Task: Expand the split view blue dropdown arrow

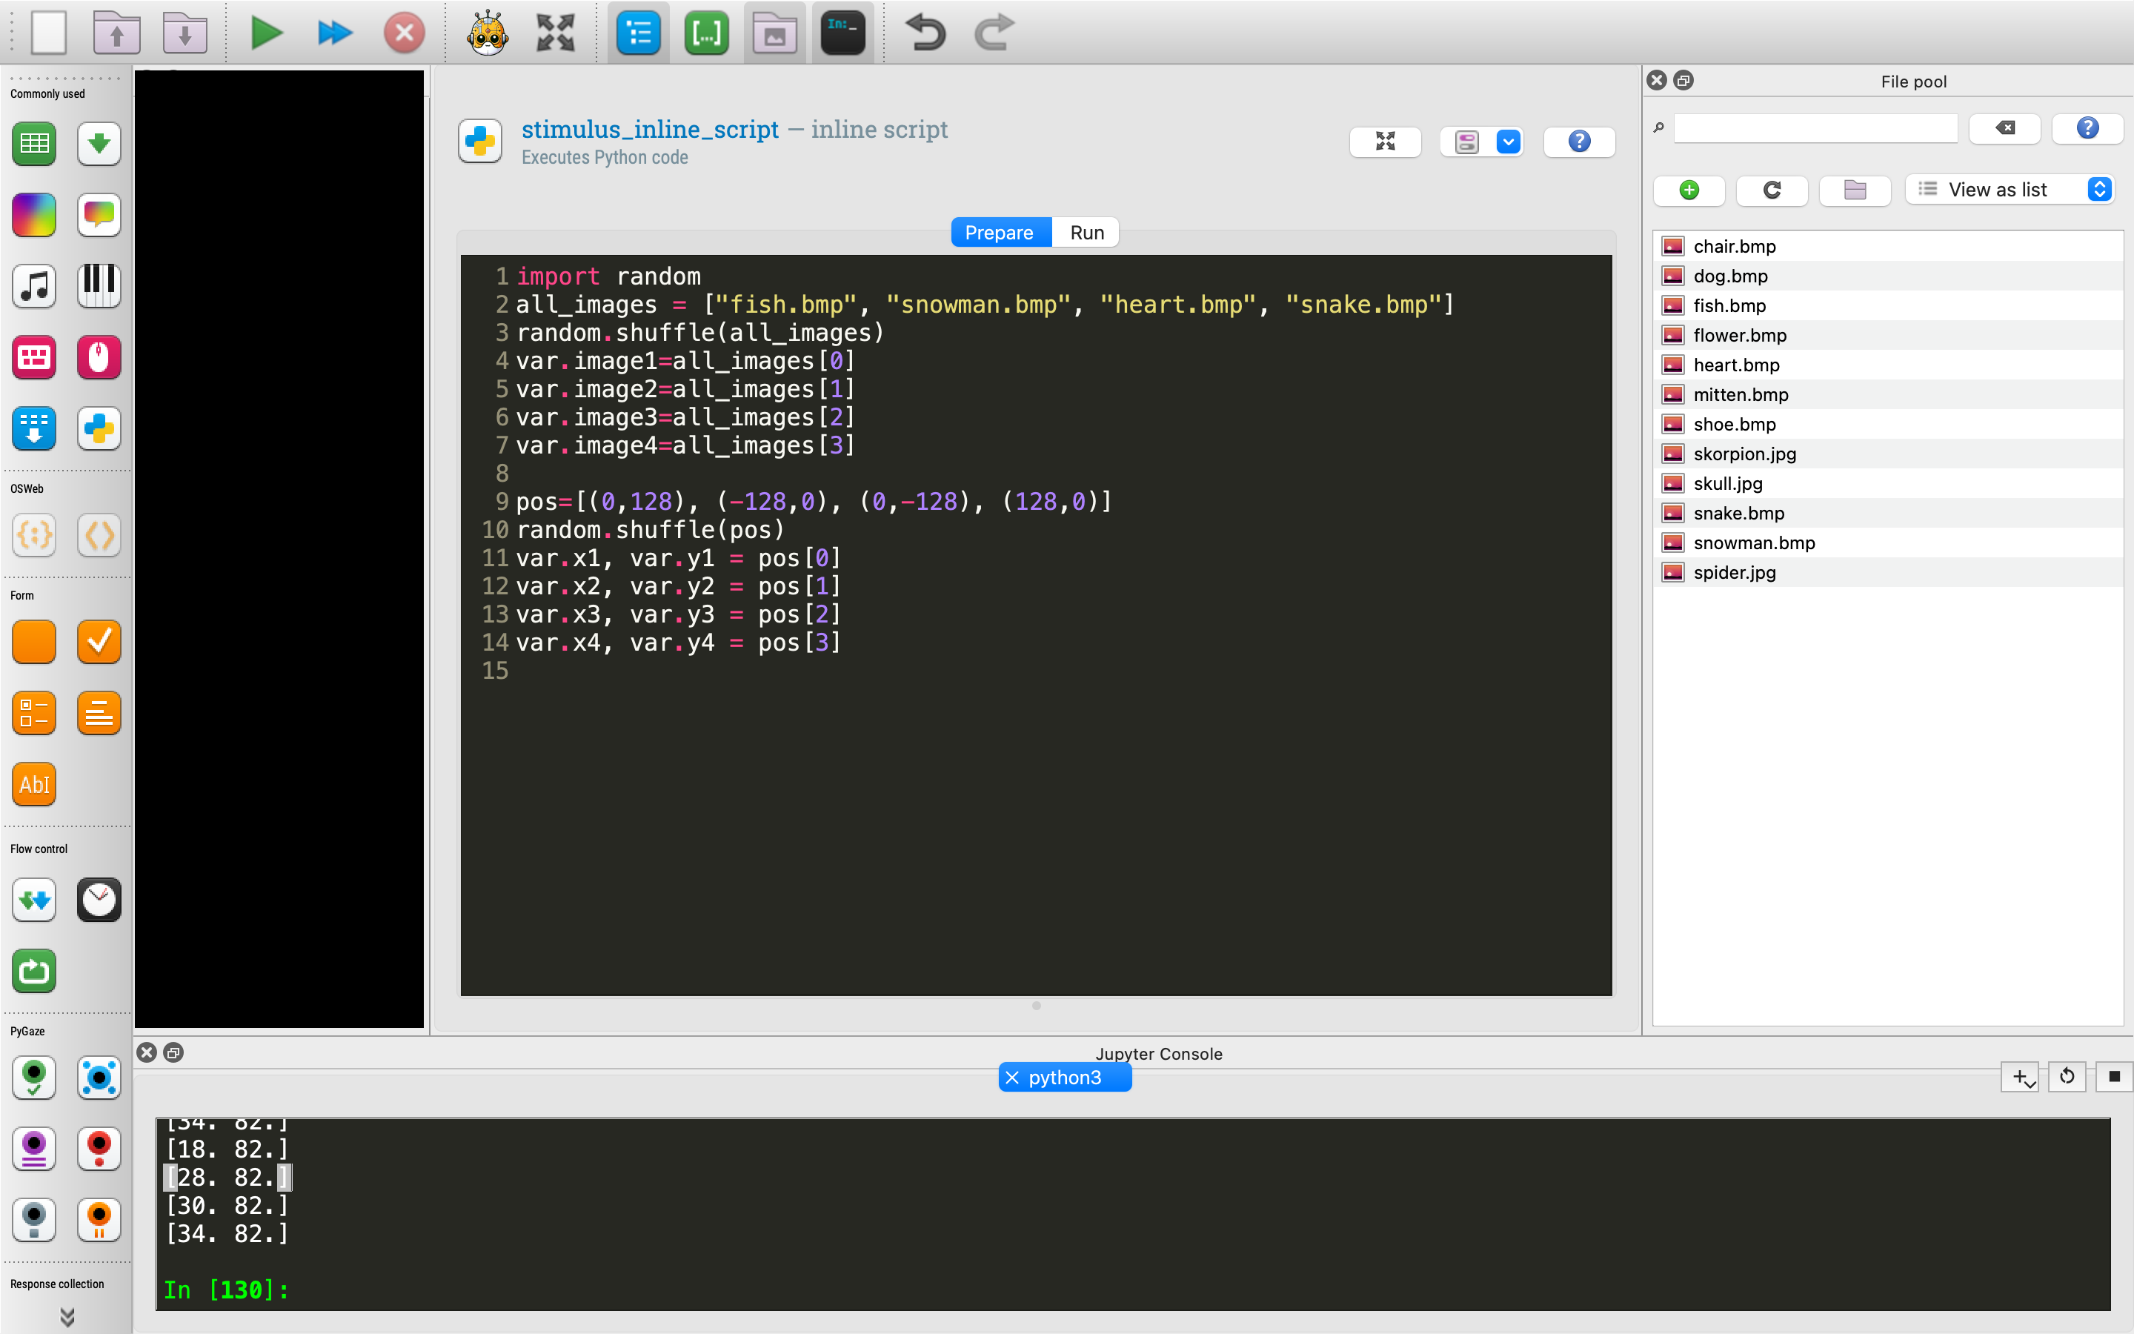Action: click(x=1508, y=142)
